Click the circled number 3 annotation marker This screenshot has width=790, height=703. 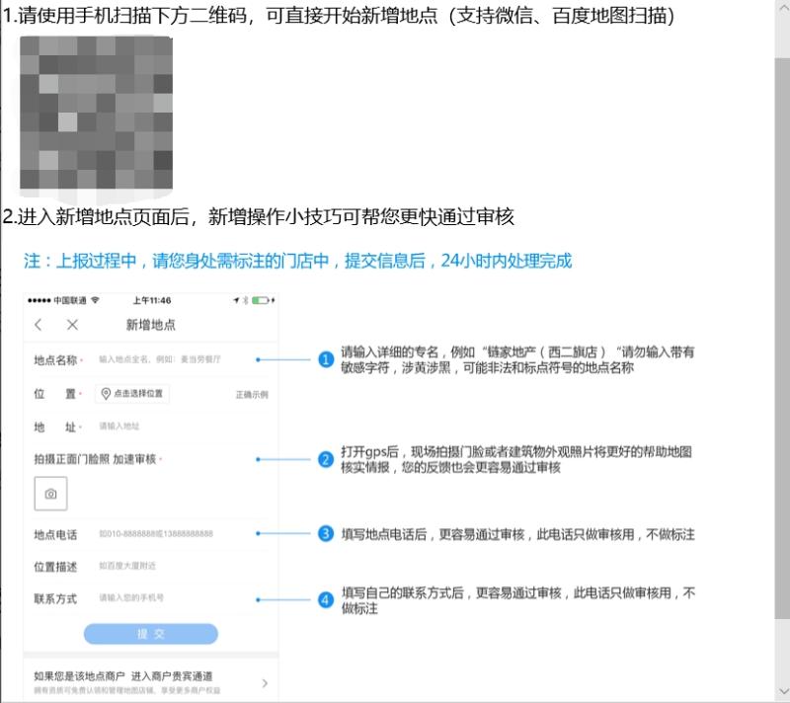coord(324,533)
